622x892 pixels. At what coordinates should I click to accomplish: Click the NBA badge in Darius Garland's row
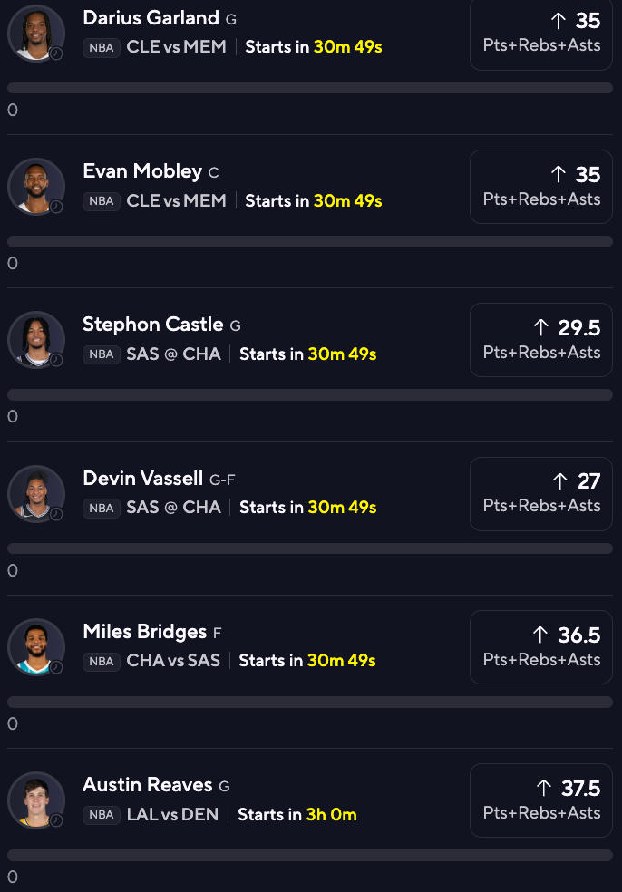coord(102,48)
